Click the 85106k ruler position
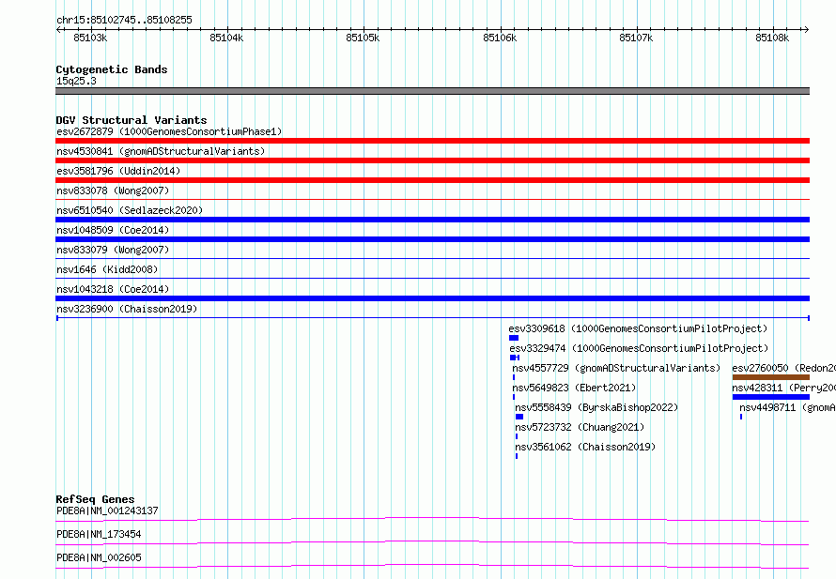 (500, 38)
